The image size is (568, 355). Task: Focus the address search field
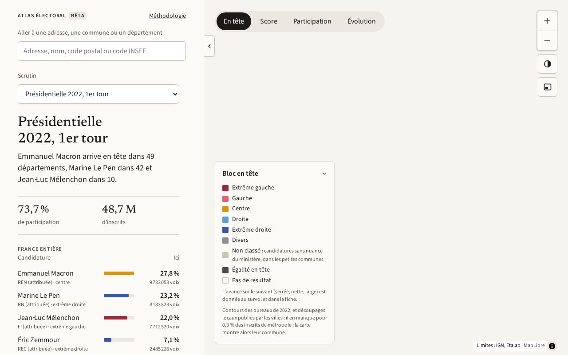(x=102, y=51)
